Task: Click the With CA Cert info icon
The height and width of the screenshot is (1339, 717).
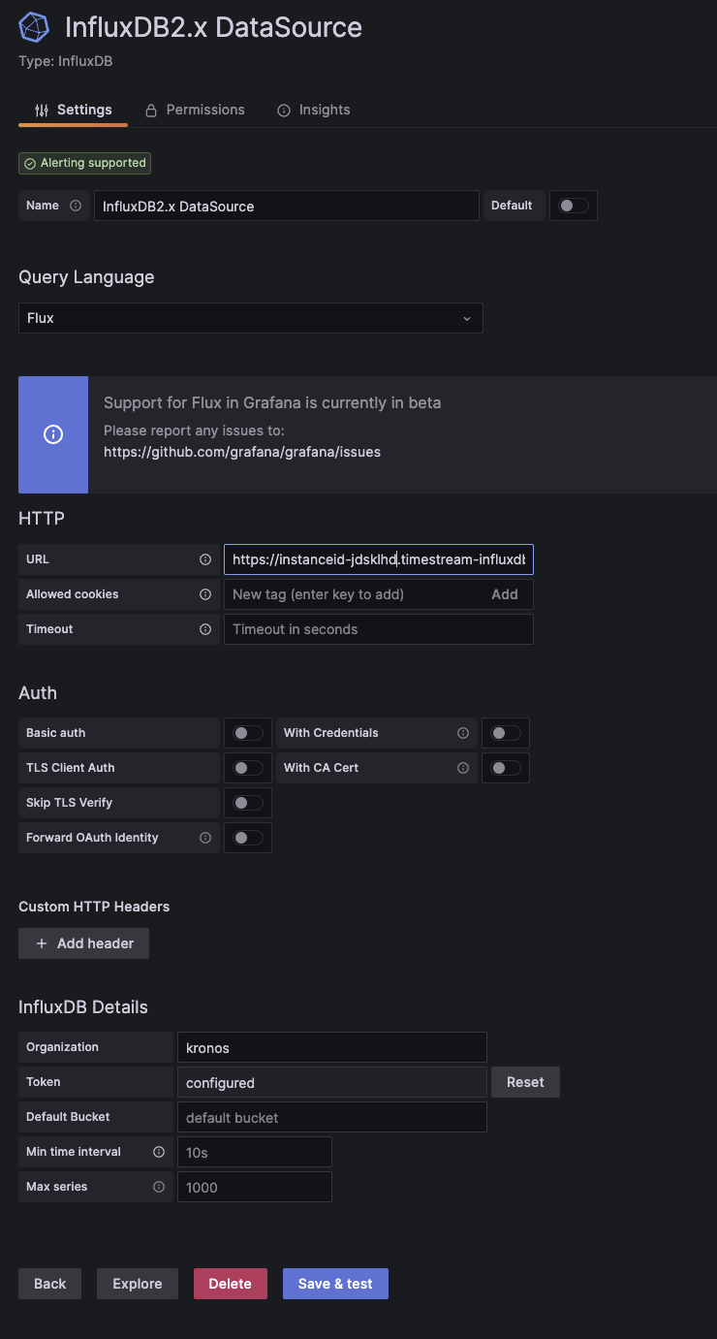Action: [x=463, y=768]
